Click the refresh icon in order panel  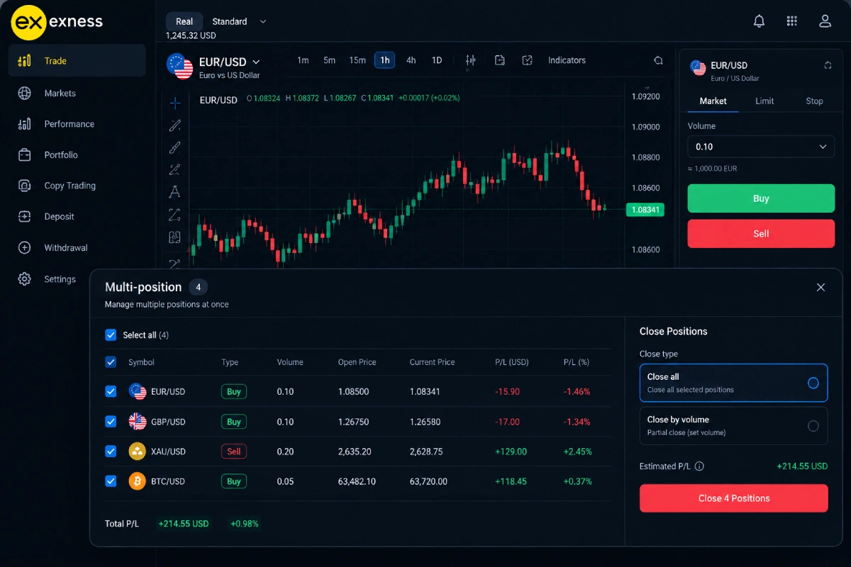(828, 65)
